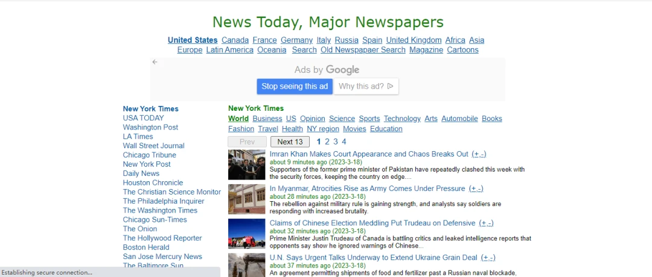652x277 pixels.
Task: Select the Automobile section tab
Action: [459, 119]
